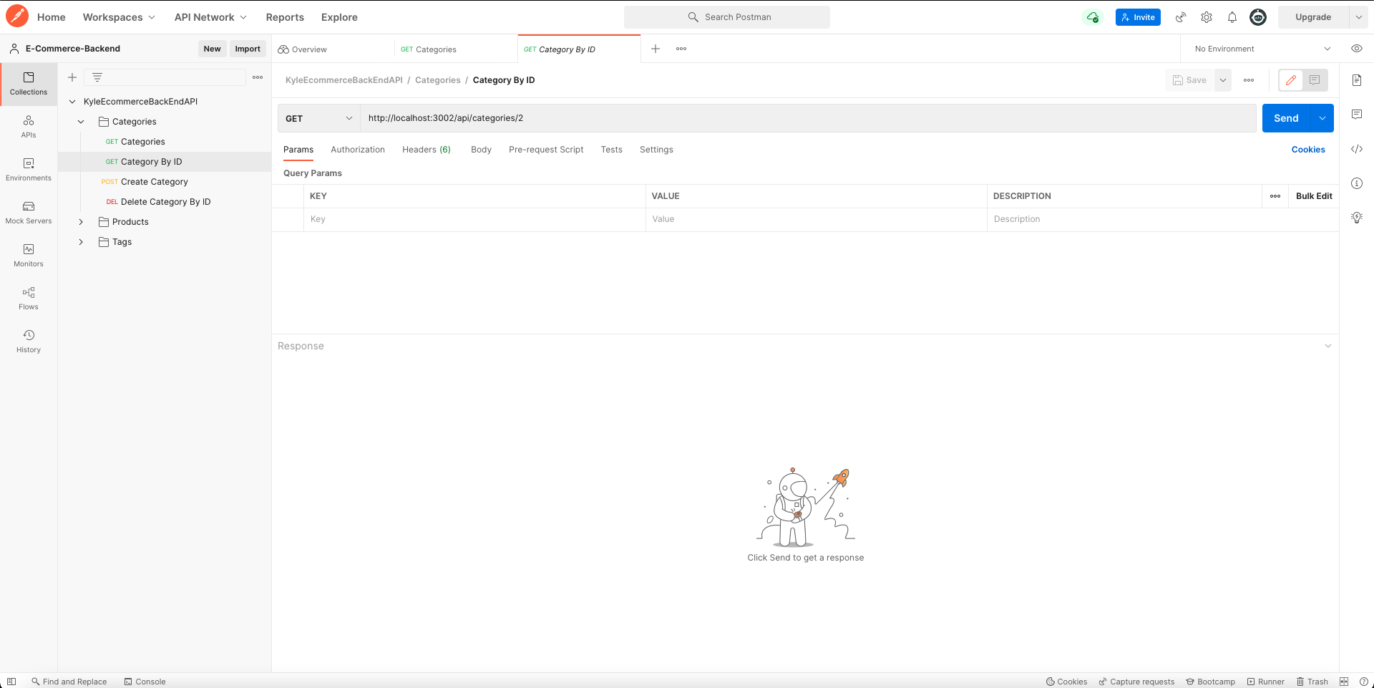The image size is (1374, 688).
Task: Open the code snippet panel on the right
Action: coord(1357,149)
